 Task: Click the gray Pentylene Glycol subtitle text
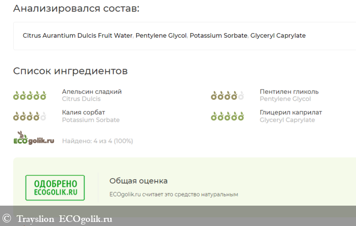[285, 99]
